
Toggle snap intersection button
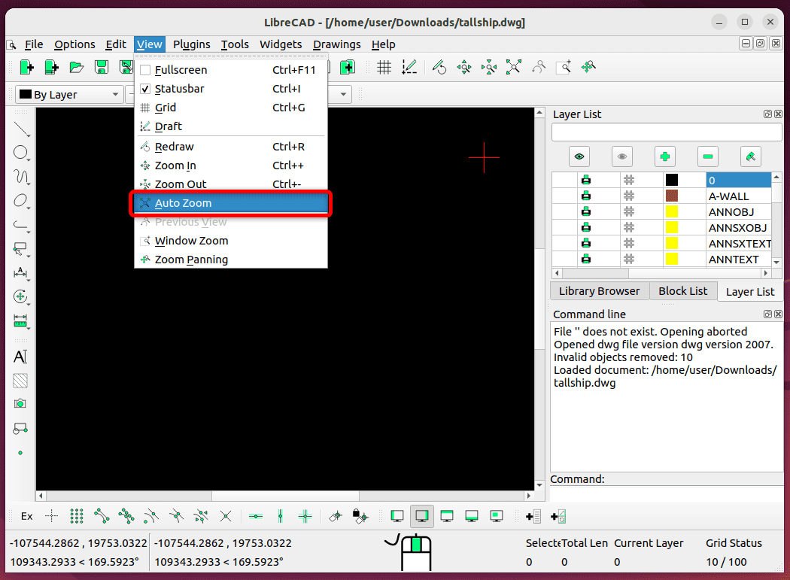tap(226, 516)
